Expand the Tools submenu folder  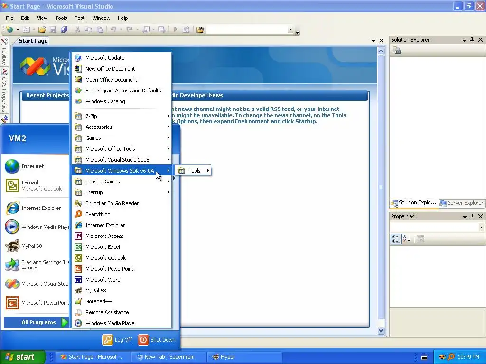pyautogui.click(x=193, y=171)
